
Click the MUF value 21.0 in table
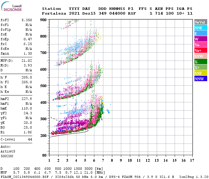coord(88,173)
